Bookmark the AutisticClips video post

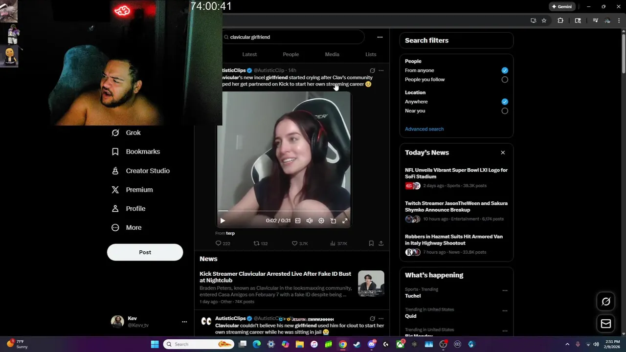click(x=371, y=243)
